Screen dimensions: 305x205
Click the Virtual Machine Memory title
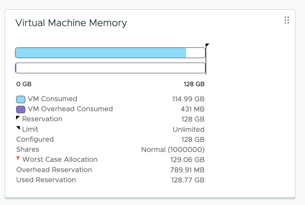(71, 23)
